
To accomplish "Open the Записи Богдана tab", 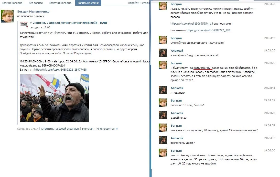I will (12, 3).
